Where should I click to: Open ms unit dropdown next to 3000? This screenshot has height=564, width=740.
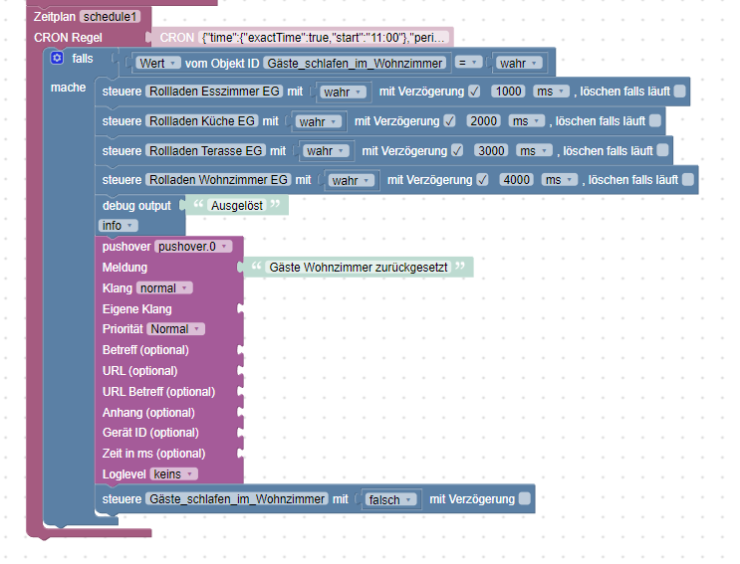point(534,151)
